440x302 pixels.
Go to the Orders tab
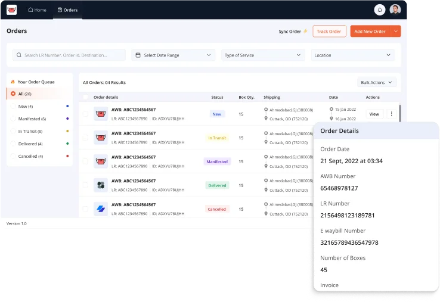tap(67, 10)
